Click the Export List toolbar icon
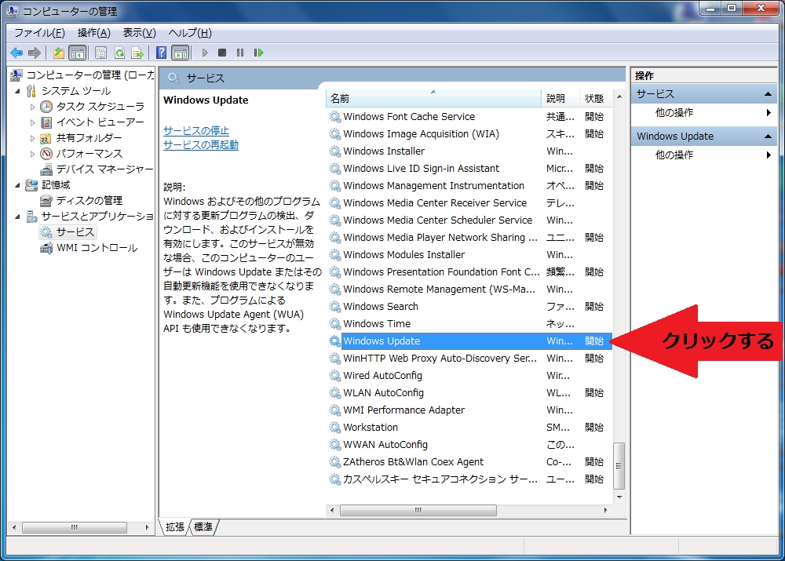This screenshot has width=785, height=561. (x=137, y=53)
